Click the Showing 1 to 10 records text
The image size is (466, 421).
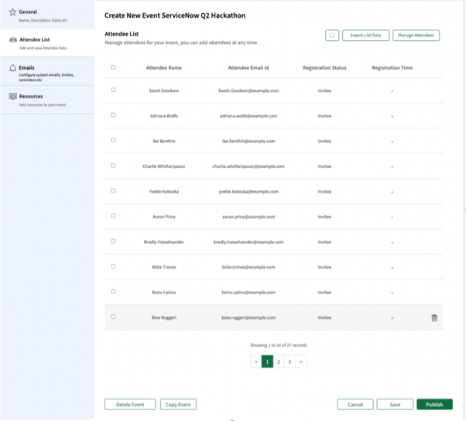[279, 345]
